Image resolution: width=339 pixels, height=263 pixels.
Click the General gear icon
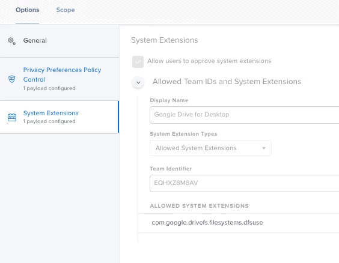click(x=11, y=41)
